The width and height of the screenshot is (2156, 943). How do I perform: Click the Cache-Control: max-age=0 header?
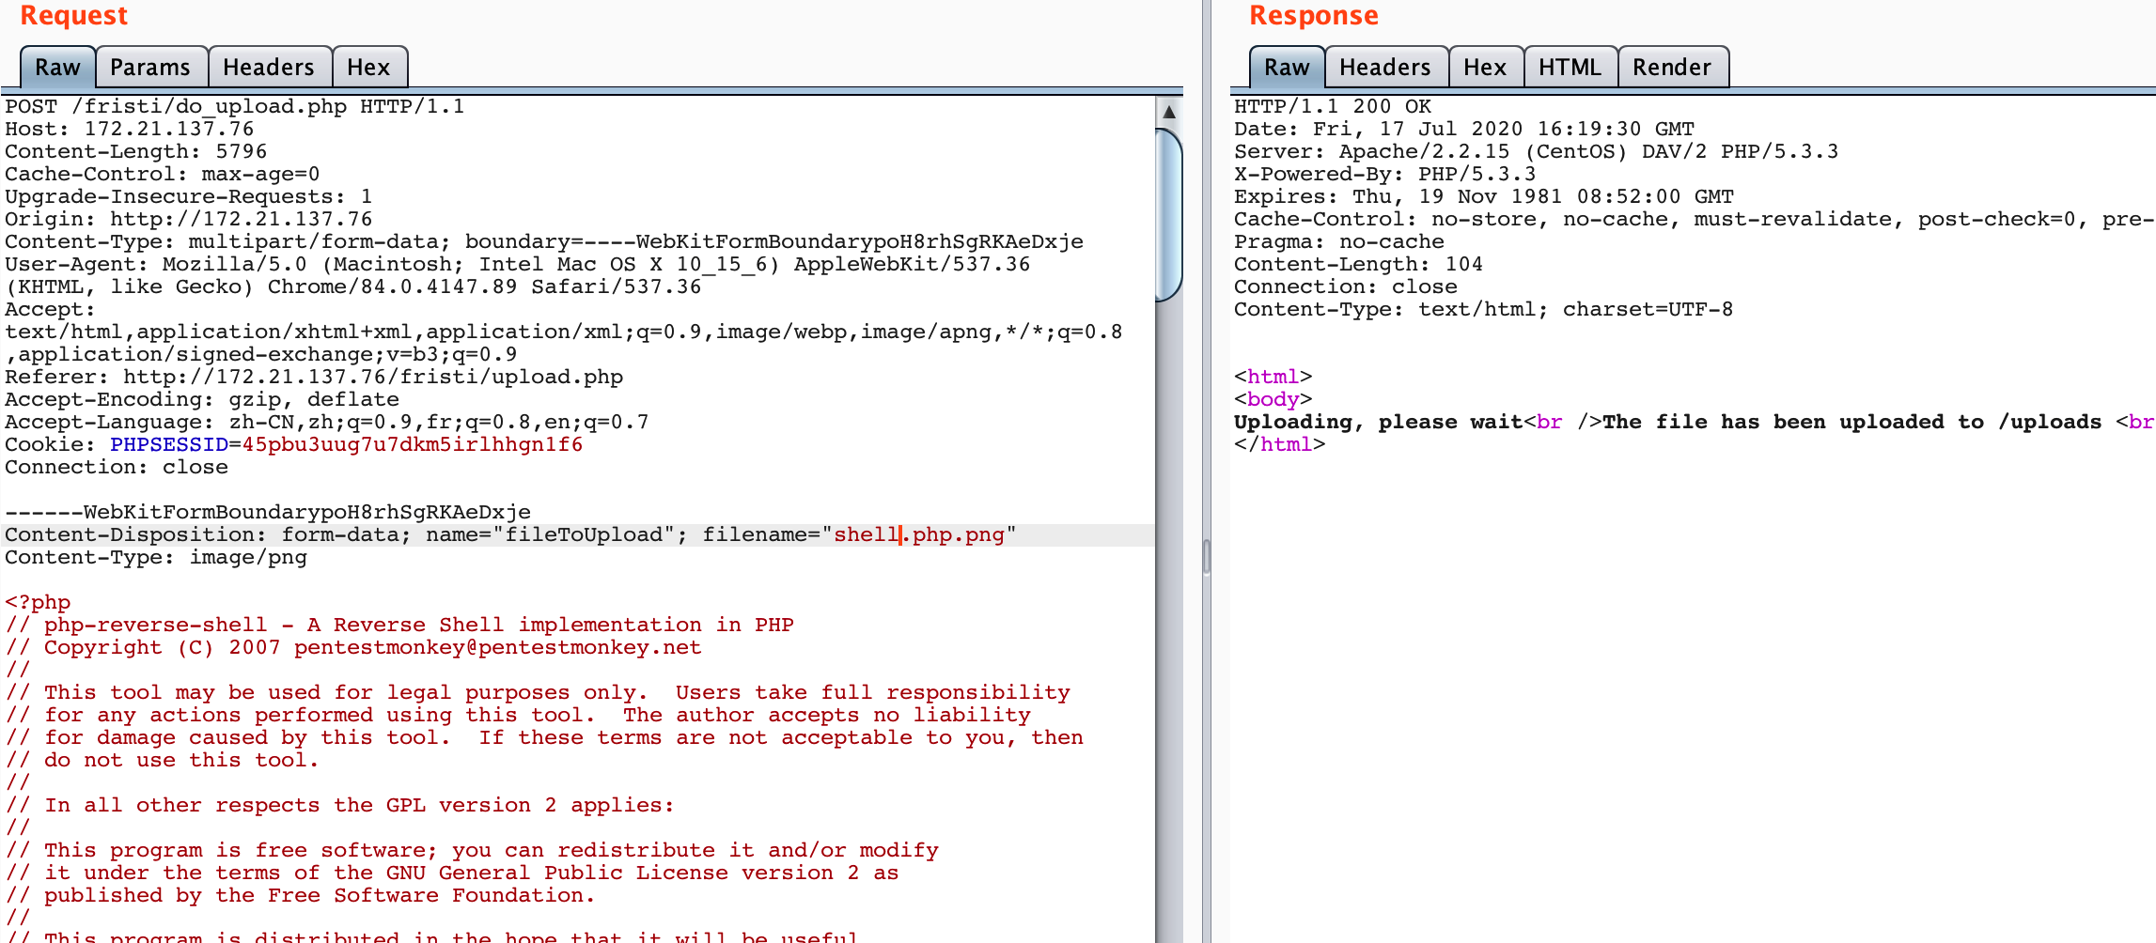[163, 174]
